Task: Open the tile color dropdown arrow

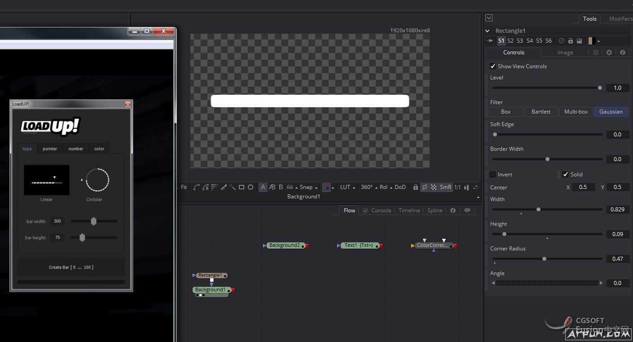Action: (x=598, y=41)
